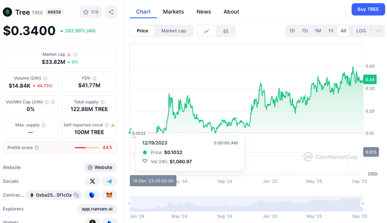
Task: Open the X (Twitter) social link
Action: pyautogui.click(x=92, y=181)
